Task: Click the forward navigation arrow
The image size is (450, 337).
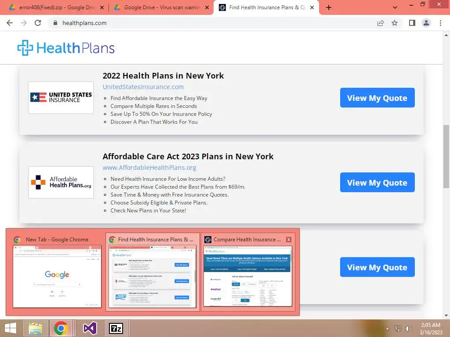Action: [x=24, y=23]
